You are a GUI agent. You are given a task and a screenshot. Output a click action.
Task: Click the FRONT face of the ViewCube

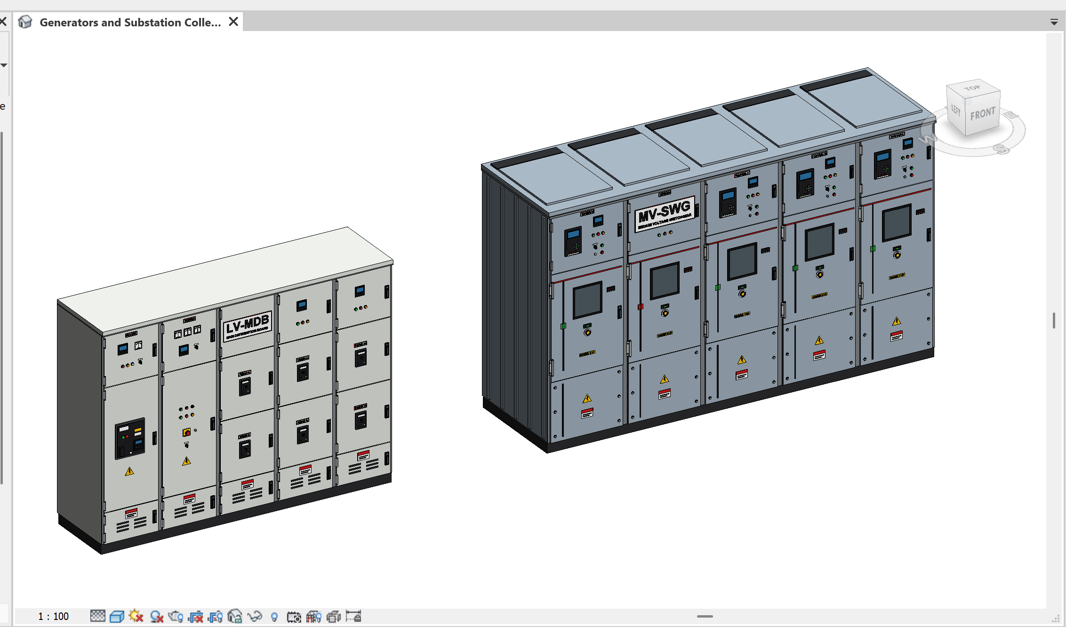(x=983, y=114)
